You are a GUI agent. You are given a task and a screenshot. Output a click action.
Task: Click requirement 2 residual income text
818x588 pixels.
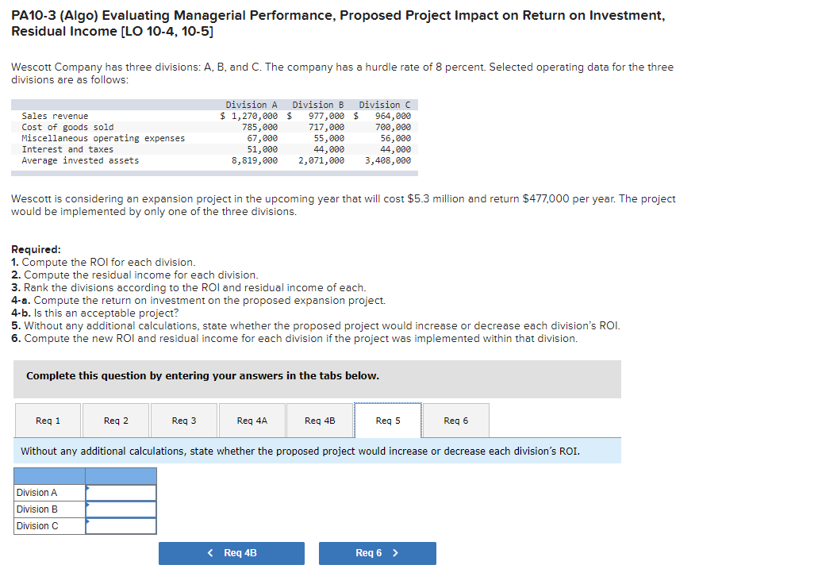pyautogui.click(x=135, y=275)
